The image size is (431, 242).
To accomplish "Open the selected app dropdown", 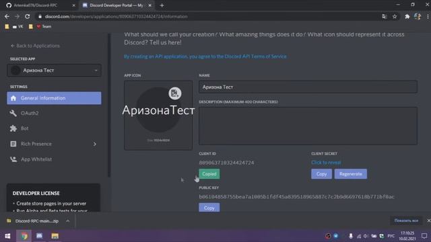I will coord(54,70).
